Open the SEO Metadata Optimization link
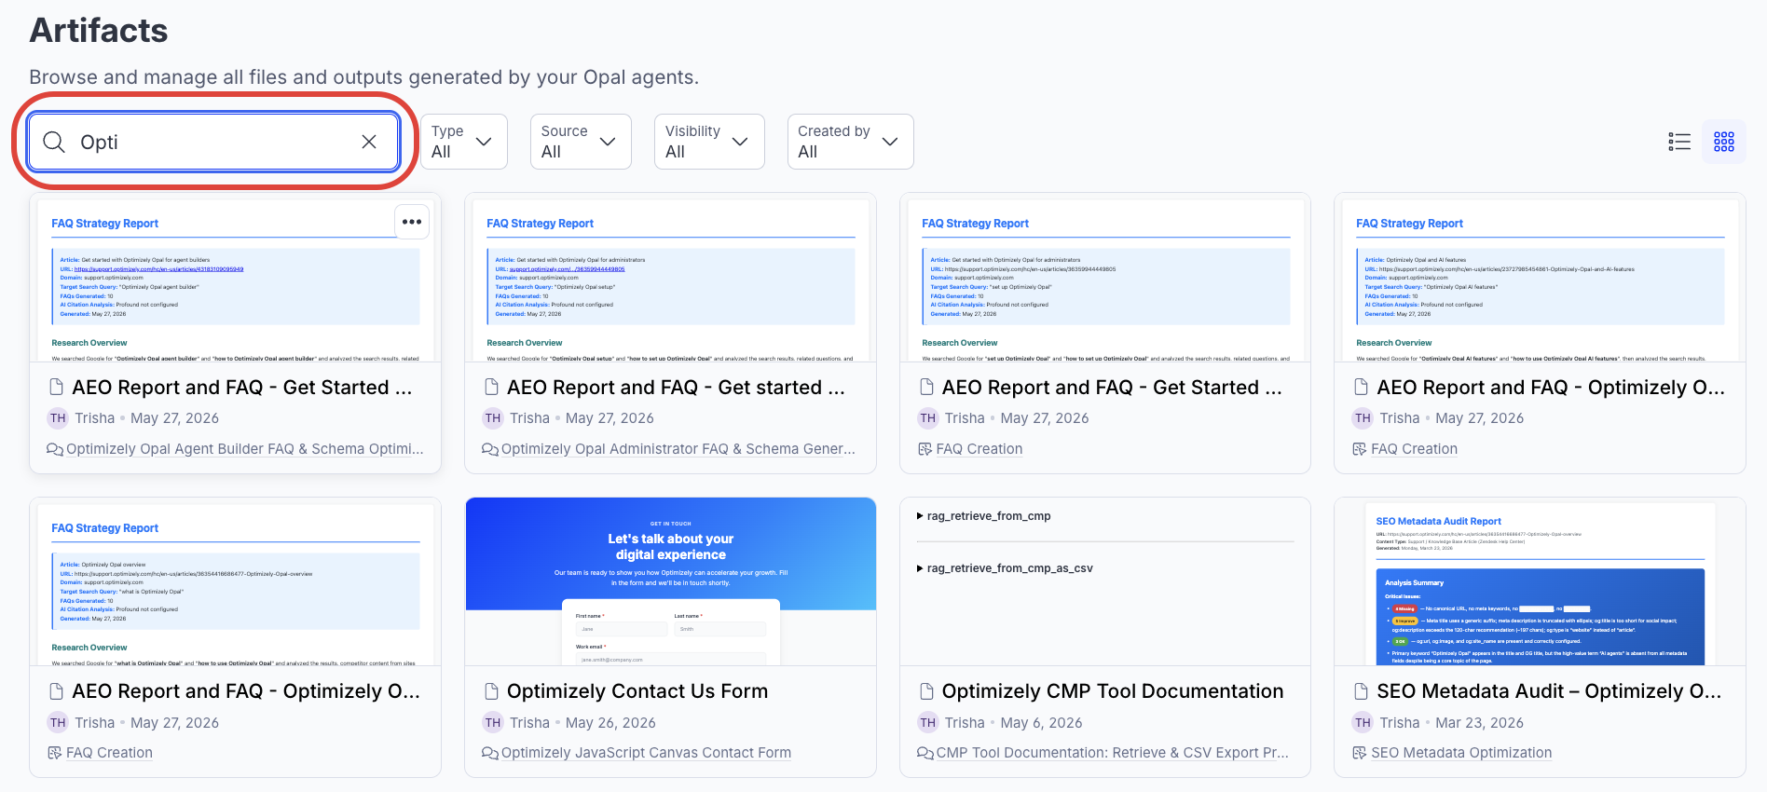The width and height of the screenshot is (1767, 792). pyautogui.click(x=1461, y=753)
